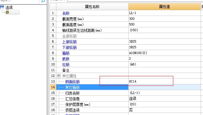This screenshot has width=203, height=115.
Task: Click the empty 备注 value cell
Action: (x=164, y=70)
